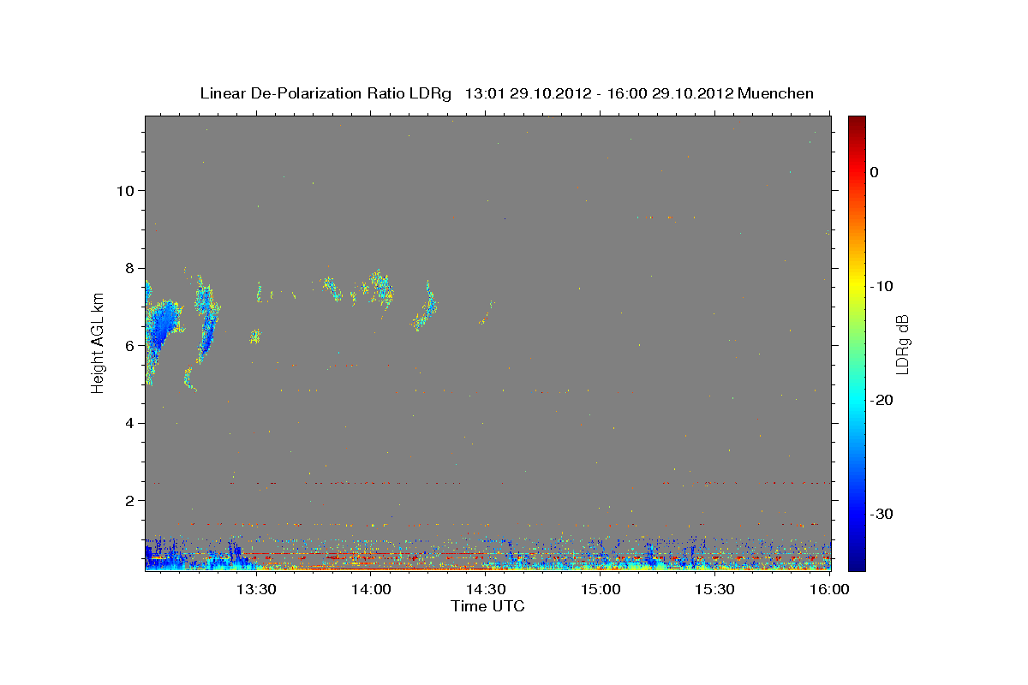Click the 14:00 time tick label
1028x685 pixels.
coord(371,590)
